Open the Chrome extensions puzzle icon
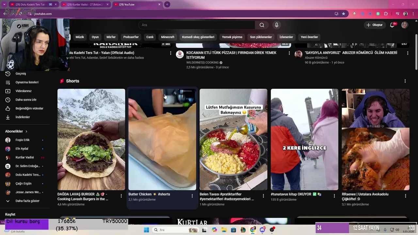 coord(386,14)
